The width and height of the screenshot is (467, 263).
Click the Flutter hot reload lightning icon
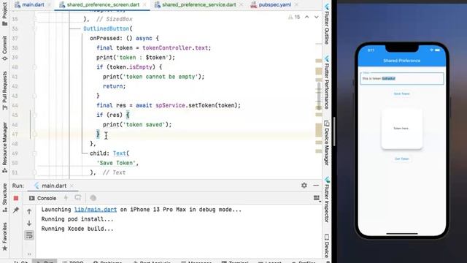[x=66, y=198]
